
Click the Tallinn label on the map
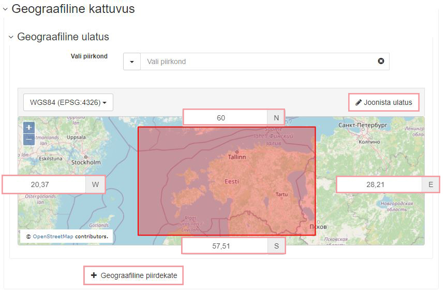[236, 157]
